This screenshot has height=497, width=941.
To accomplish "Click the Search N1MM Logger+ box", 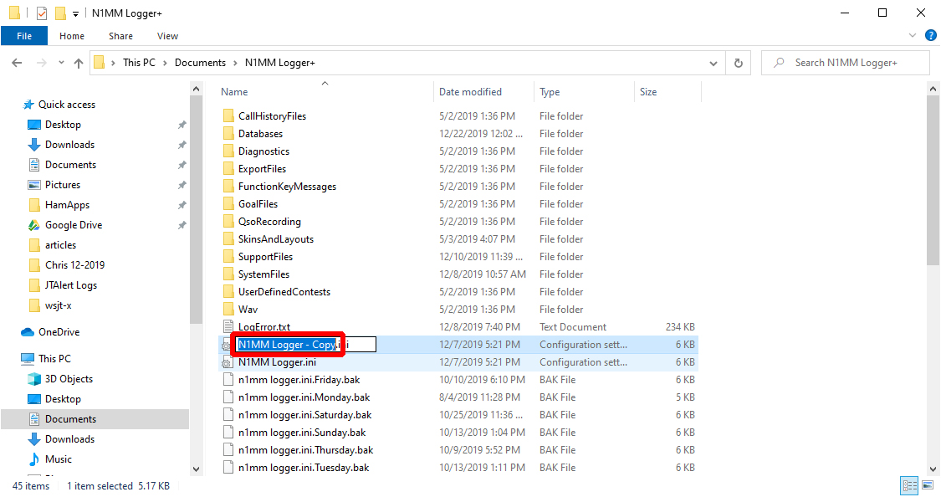I will pos(846,63).
